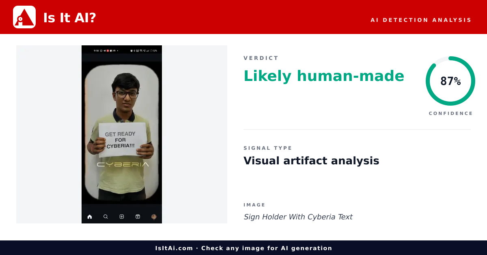This screenshot has width=487, height=255.
Task: Click the "AI DETECTION ANALYSIS" header text
Action: [x=421, y=20]
